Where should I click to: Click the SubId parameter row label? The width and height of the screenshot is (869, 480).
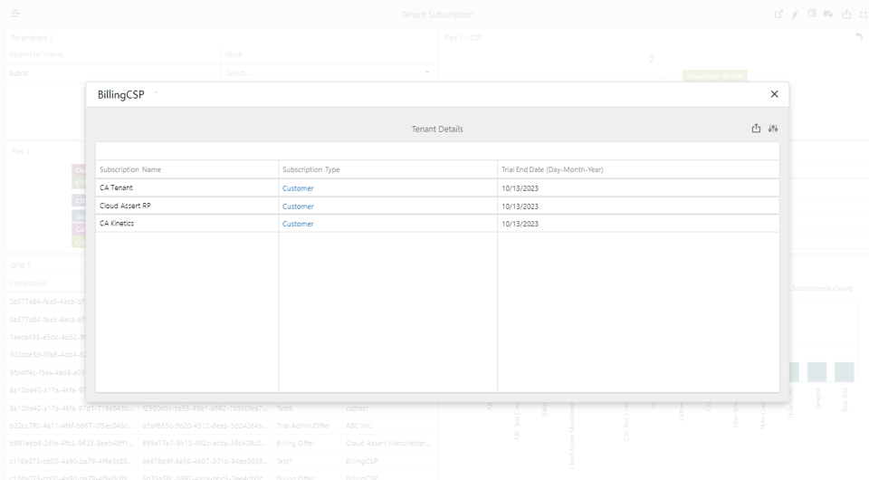pos(19,73)
